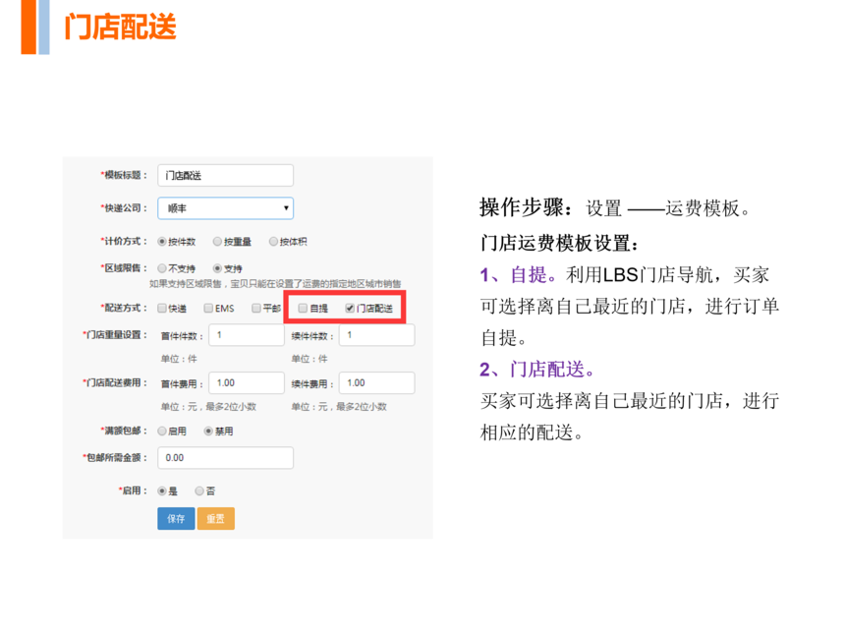Screen dimensions: 845x634
Task: Tick the EMS delivery checkbox
Action: [x=208, y=309]
